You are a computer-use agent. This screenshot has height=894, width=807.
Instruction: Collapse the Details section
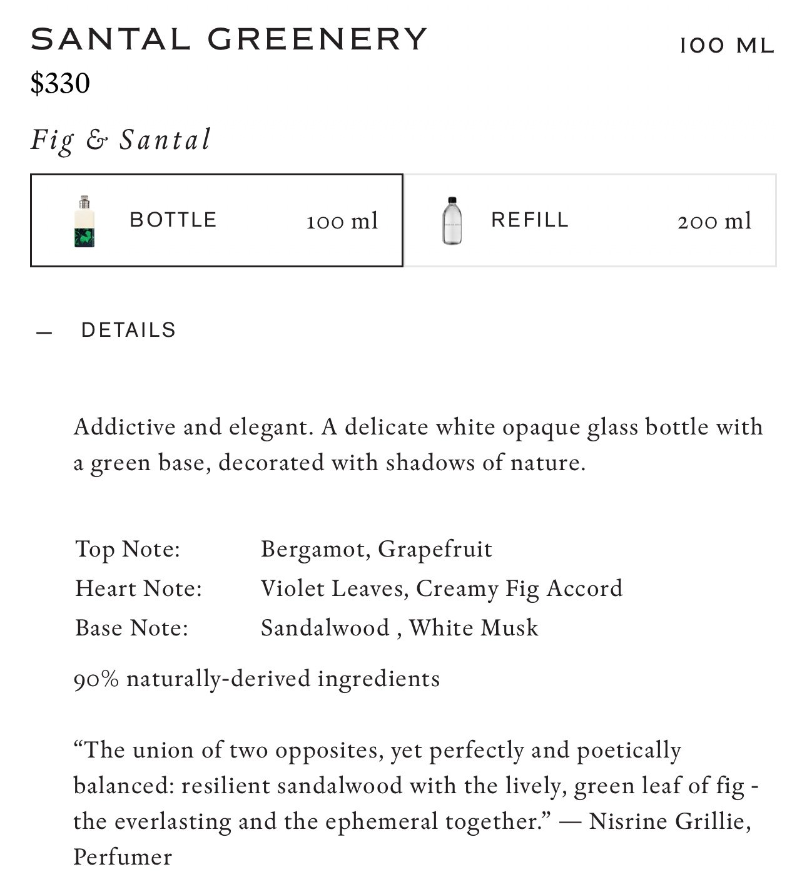pyautogui.click(x=106, y=331)
